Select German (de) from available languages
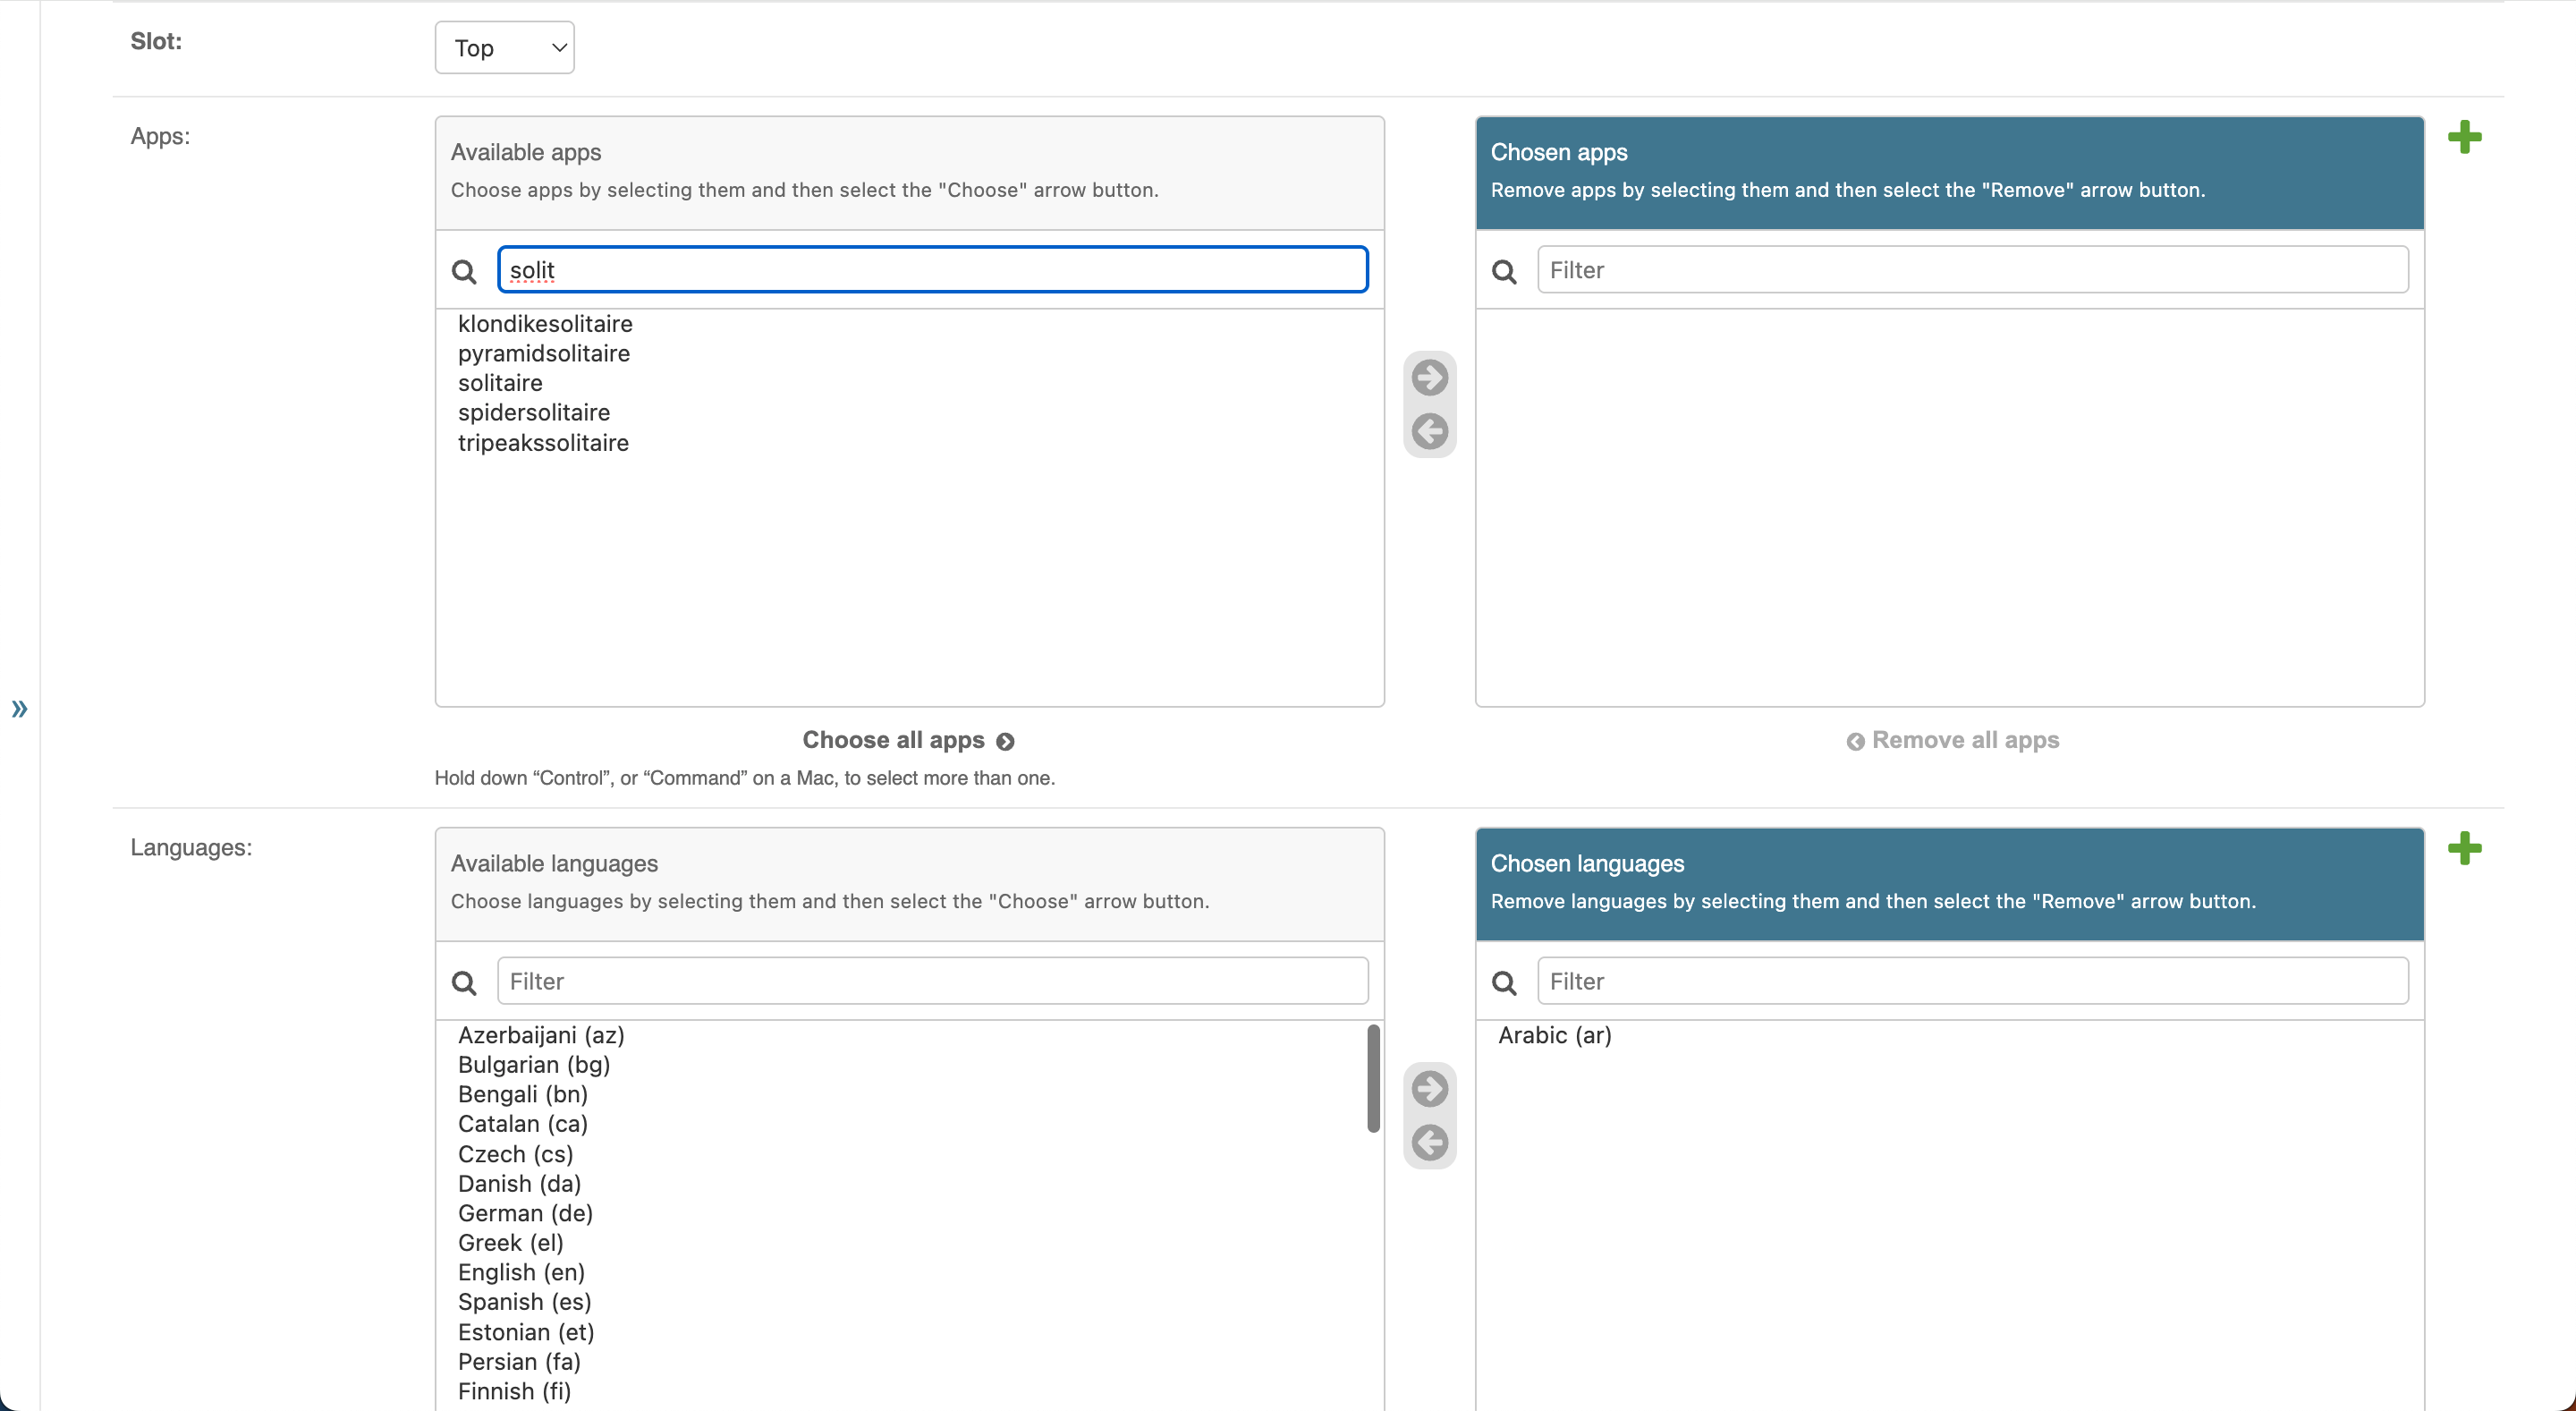This screenshot has width=2576, height=1411. point(525,1213)
